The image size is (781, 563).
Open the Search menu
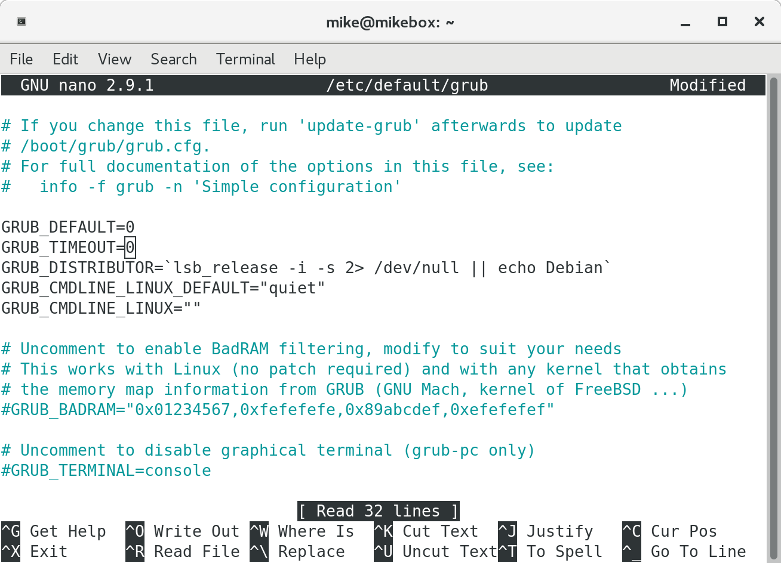click(x=173, y=59)
